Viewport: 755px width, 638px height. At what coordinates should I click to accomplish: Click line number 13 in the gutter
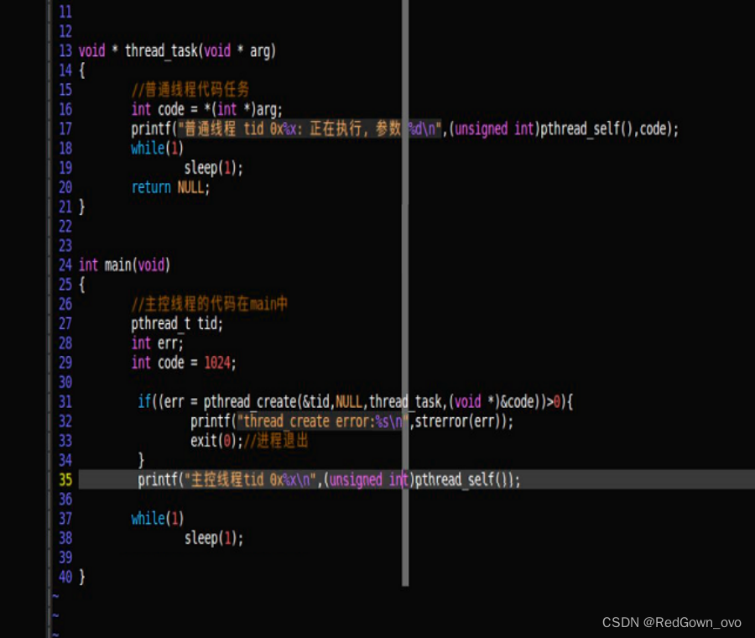65,50
